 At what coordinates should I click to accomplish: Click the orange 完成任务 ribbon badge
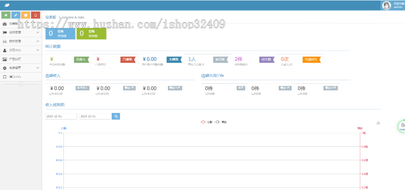point(312,60)
